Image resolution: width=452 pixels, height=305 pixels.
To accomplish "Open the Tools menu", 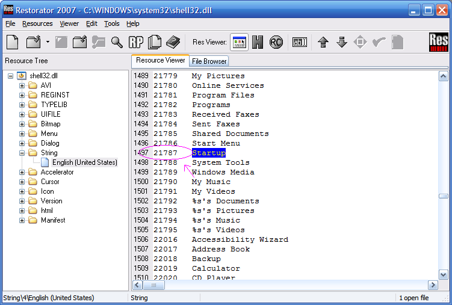I will click(112, 23).
